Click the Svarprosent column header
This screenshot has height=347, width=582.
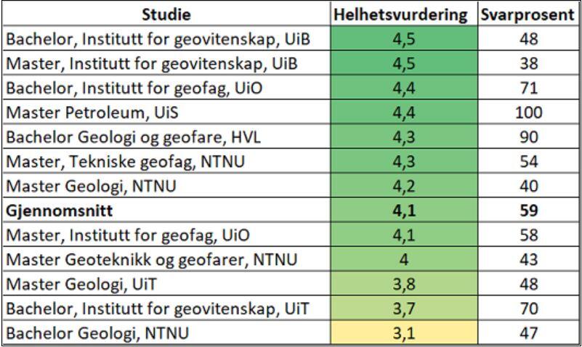[528, 15]
